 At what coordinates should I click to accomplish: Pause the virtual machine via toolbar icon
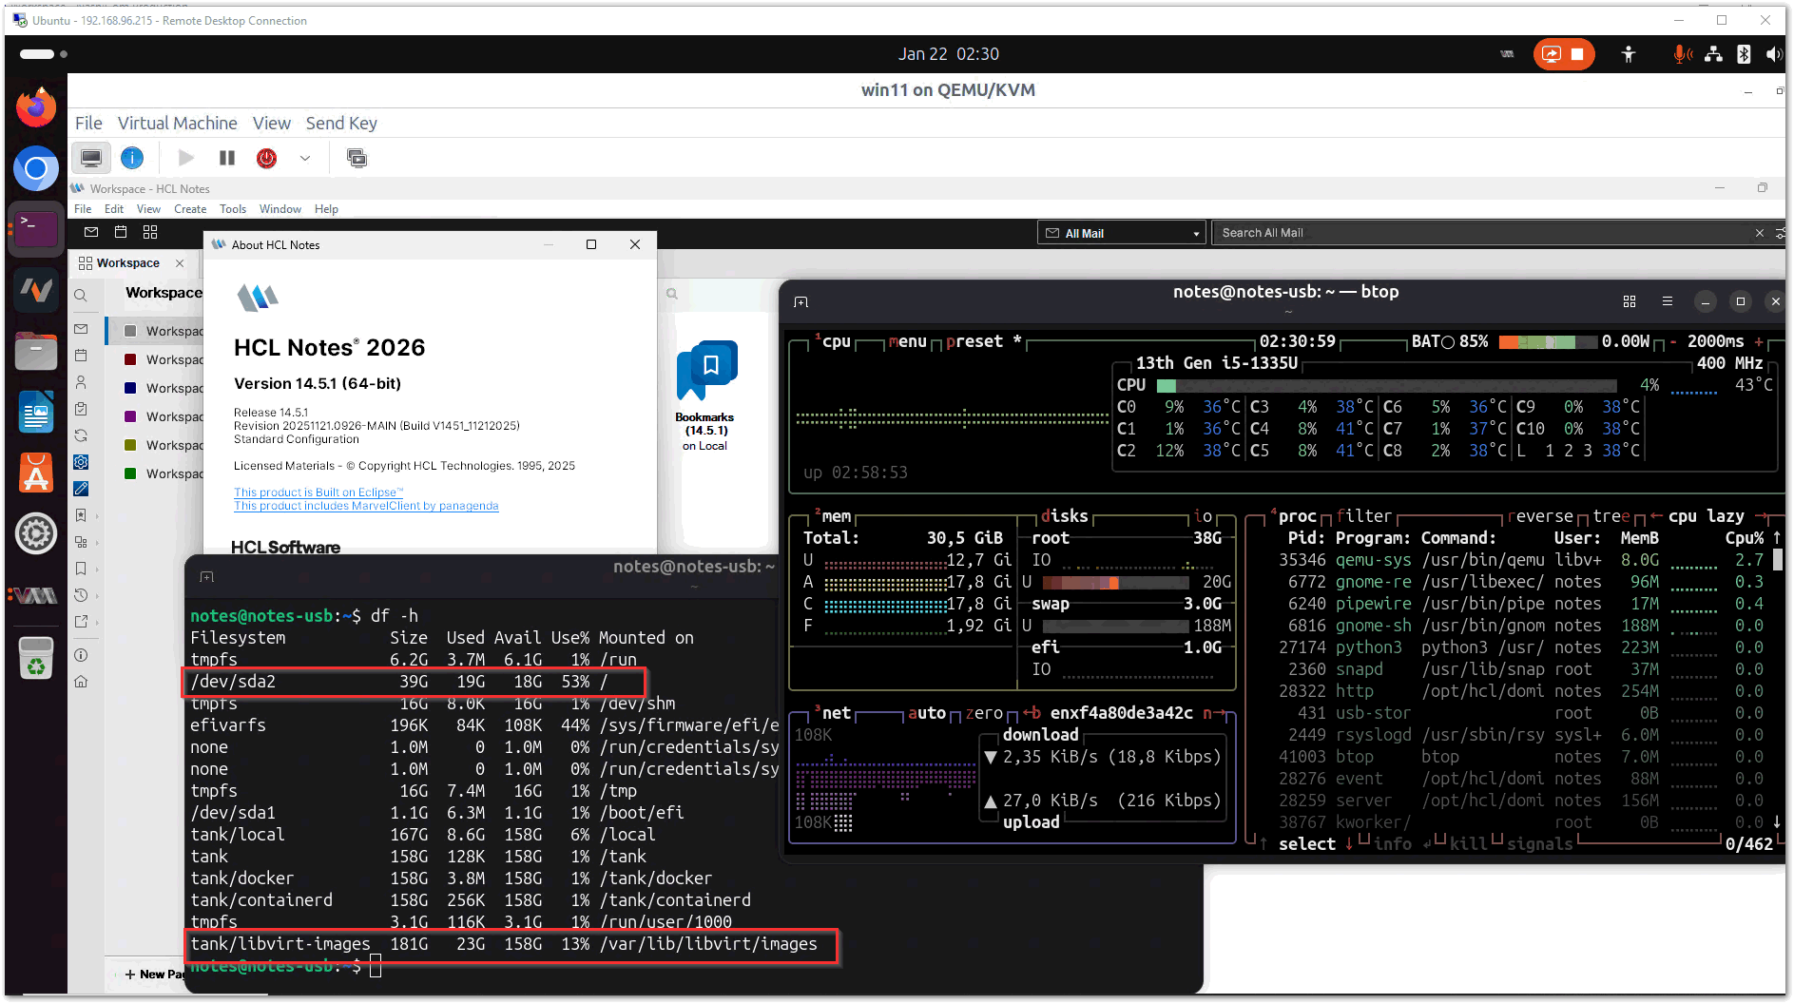tap(226, 158)
